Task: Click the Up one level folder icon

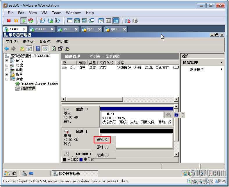Action: click(x=22, y=48)
